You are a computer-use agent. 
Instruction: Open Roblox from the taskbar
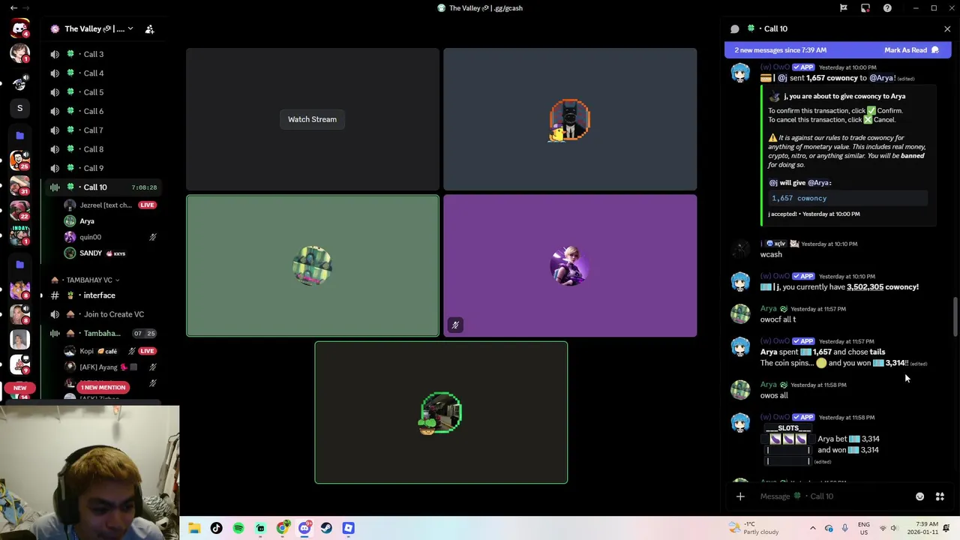pos(348,528)
